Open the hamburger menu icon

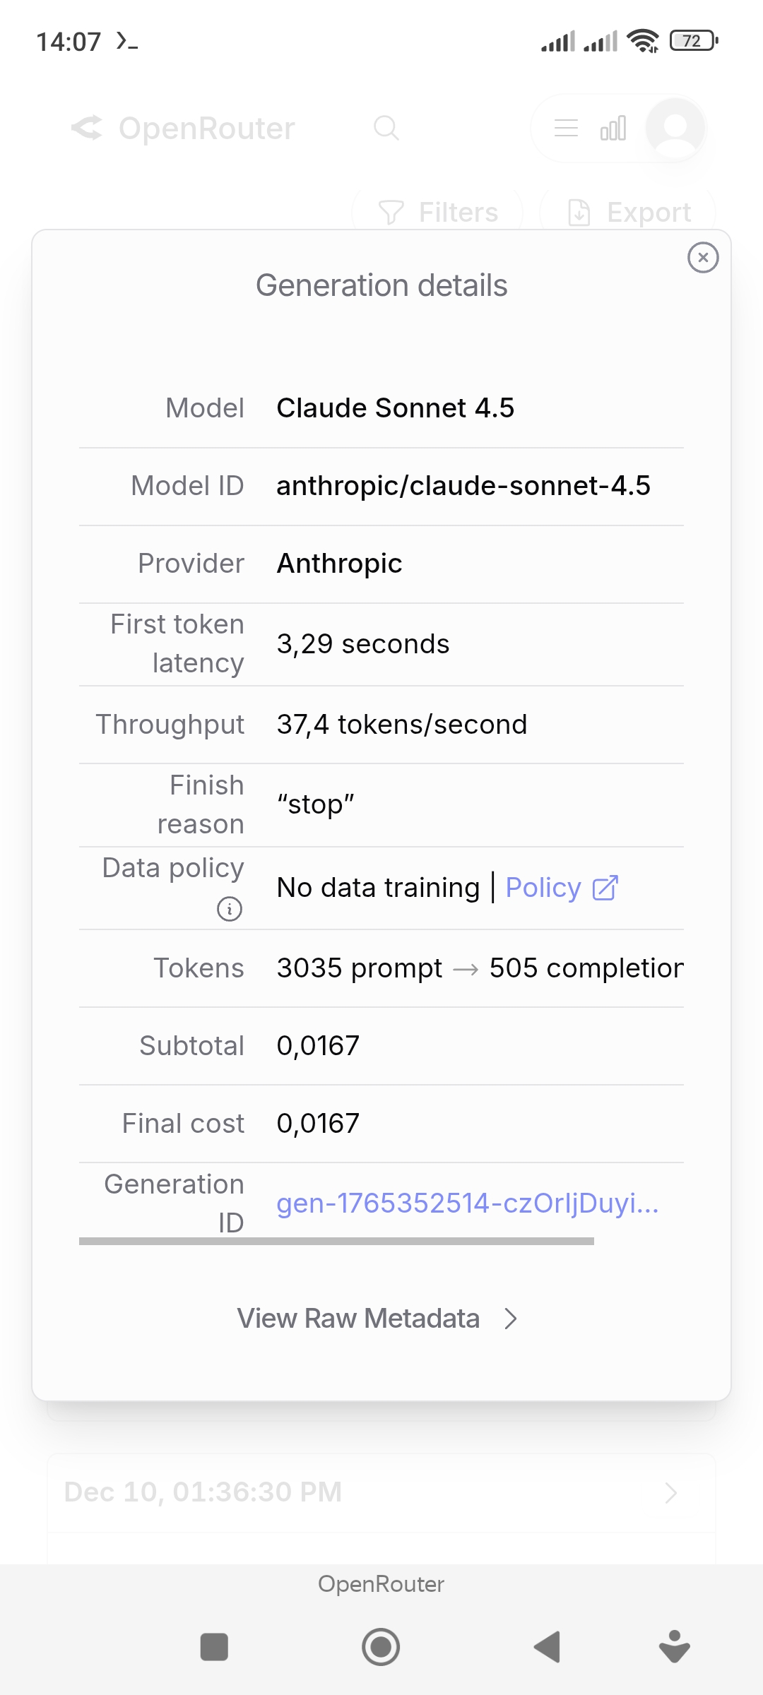click(x=566, y=129)
